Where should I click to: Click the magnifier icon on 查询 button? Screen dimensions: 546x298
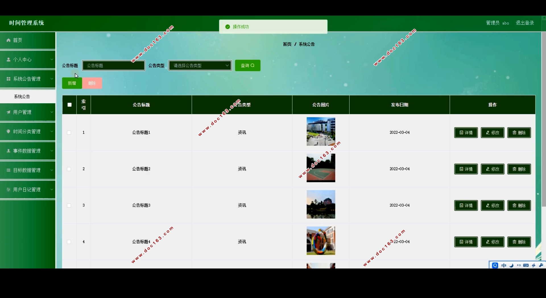tap(253, 66)
